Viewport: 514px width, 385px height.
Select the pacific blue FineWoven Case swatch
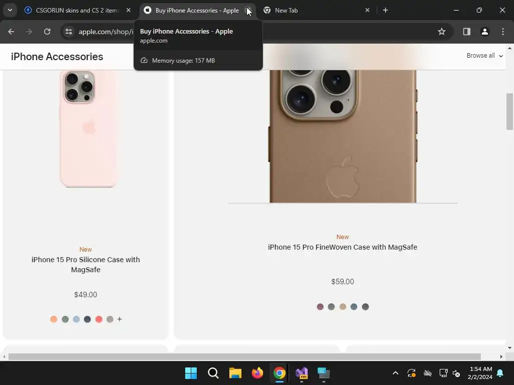(354, 307)
